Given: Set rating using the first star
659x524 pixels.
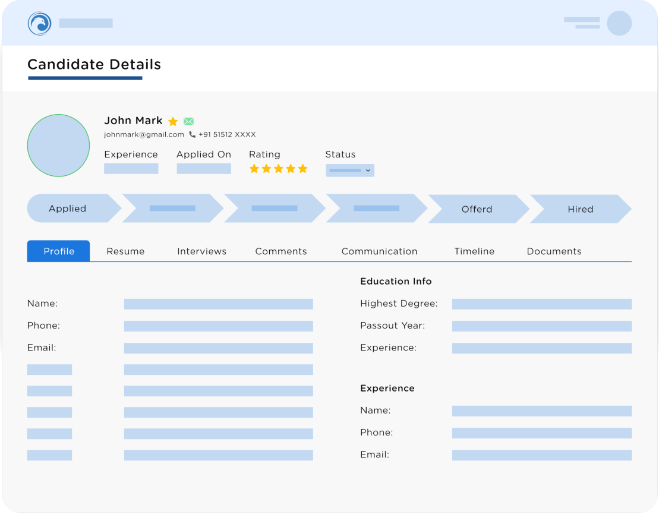Looking at the screenshot, I should point(254,169).
